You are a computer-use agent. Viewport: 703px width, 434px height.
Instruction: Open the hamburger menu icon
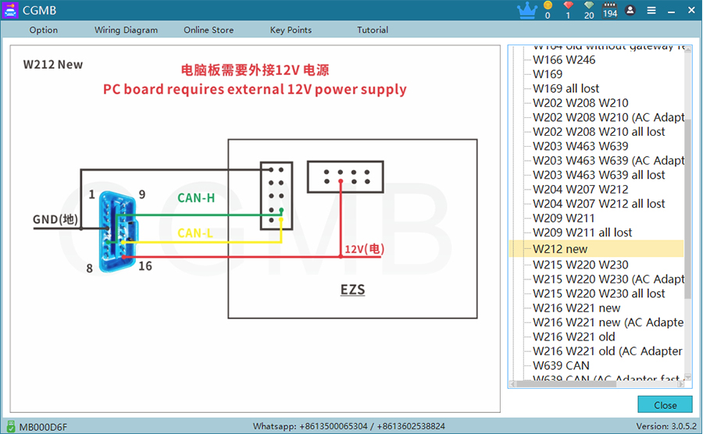click(651, 11)
